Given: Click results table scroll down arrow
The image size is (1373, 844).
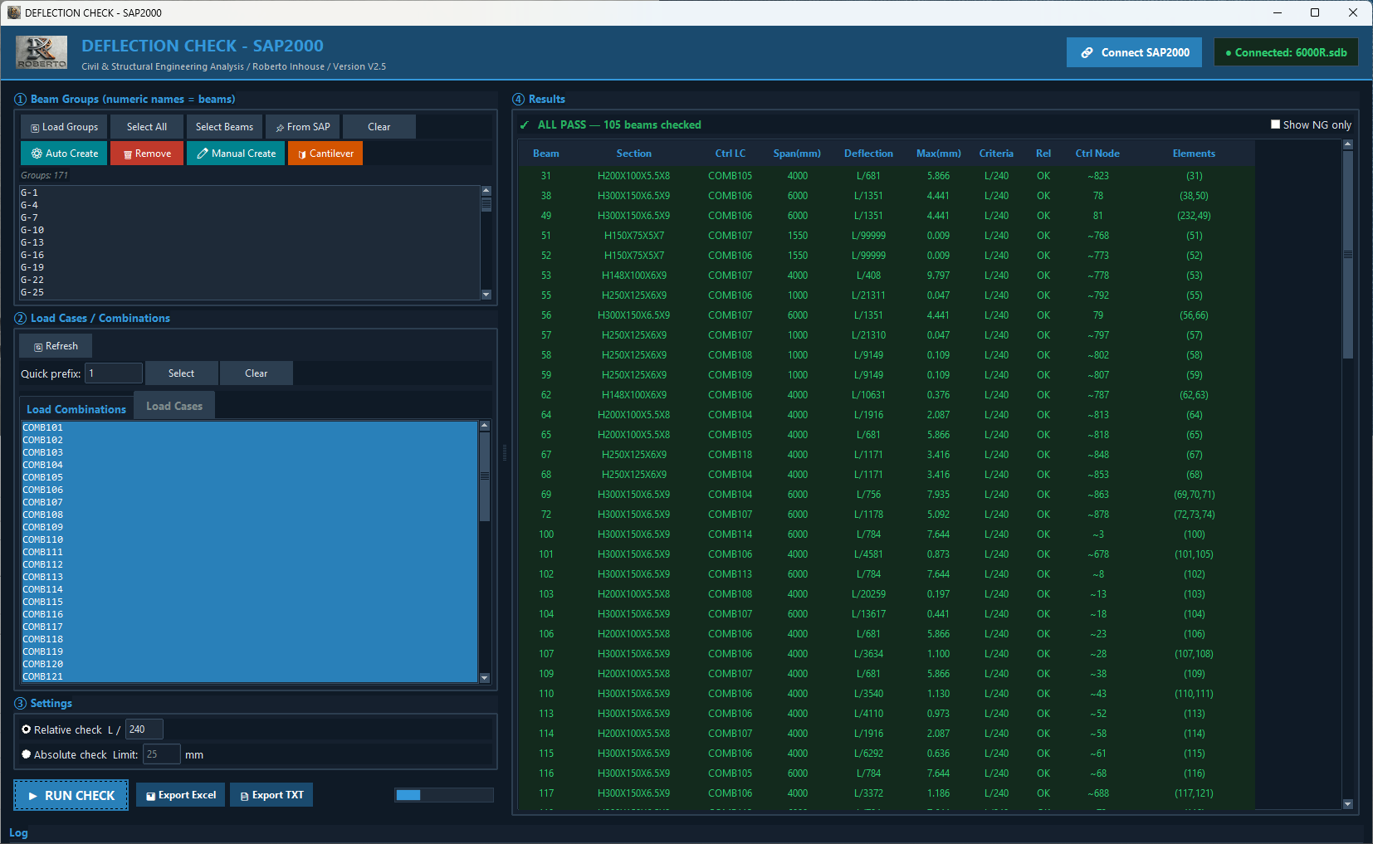Looking at the screenshot, I should tap(1348, 804).
